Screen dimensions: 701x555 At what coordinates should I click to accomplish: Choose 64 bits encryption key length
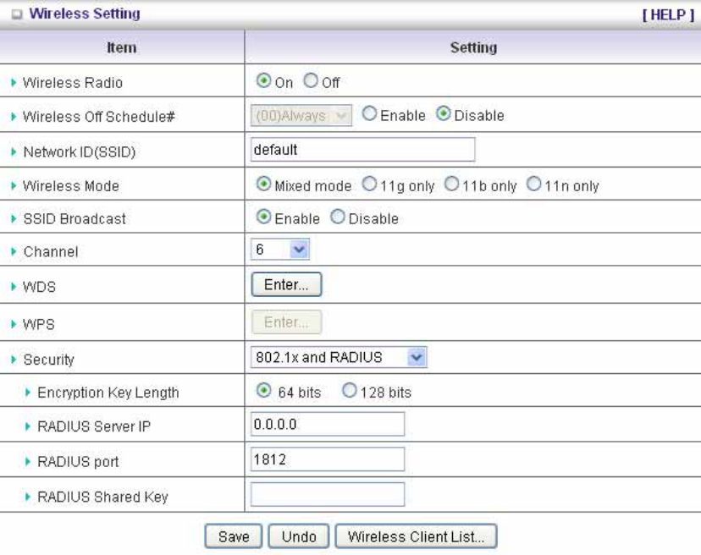(x=264, y=391)
